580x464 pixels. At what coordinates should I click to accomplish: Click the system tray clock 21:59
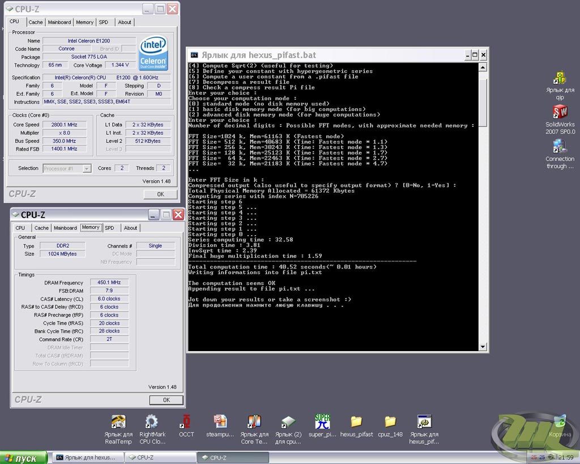pyautogui.click(x=566, y=458)
